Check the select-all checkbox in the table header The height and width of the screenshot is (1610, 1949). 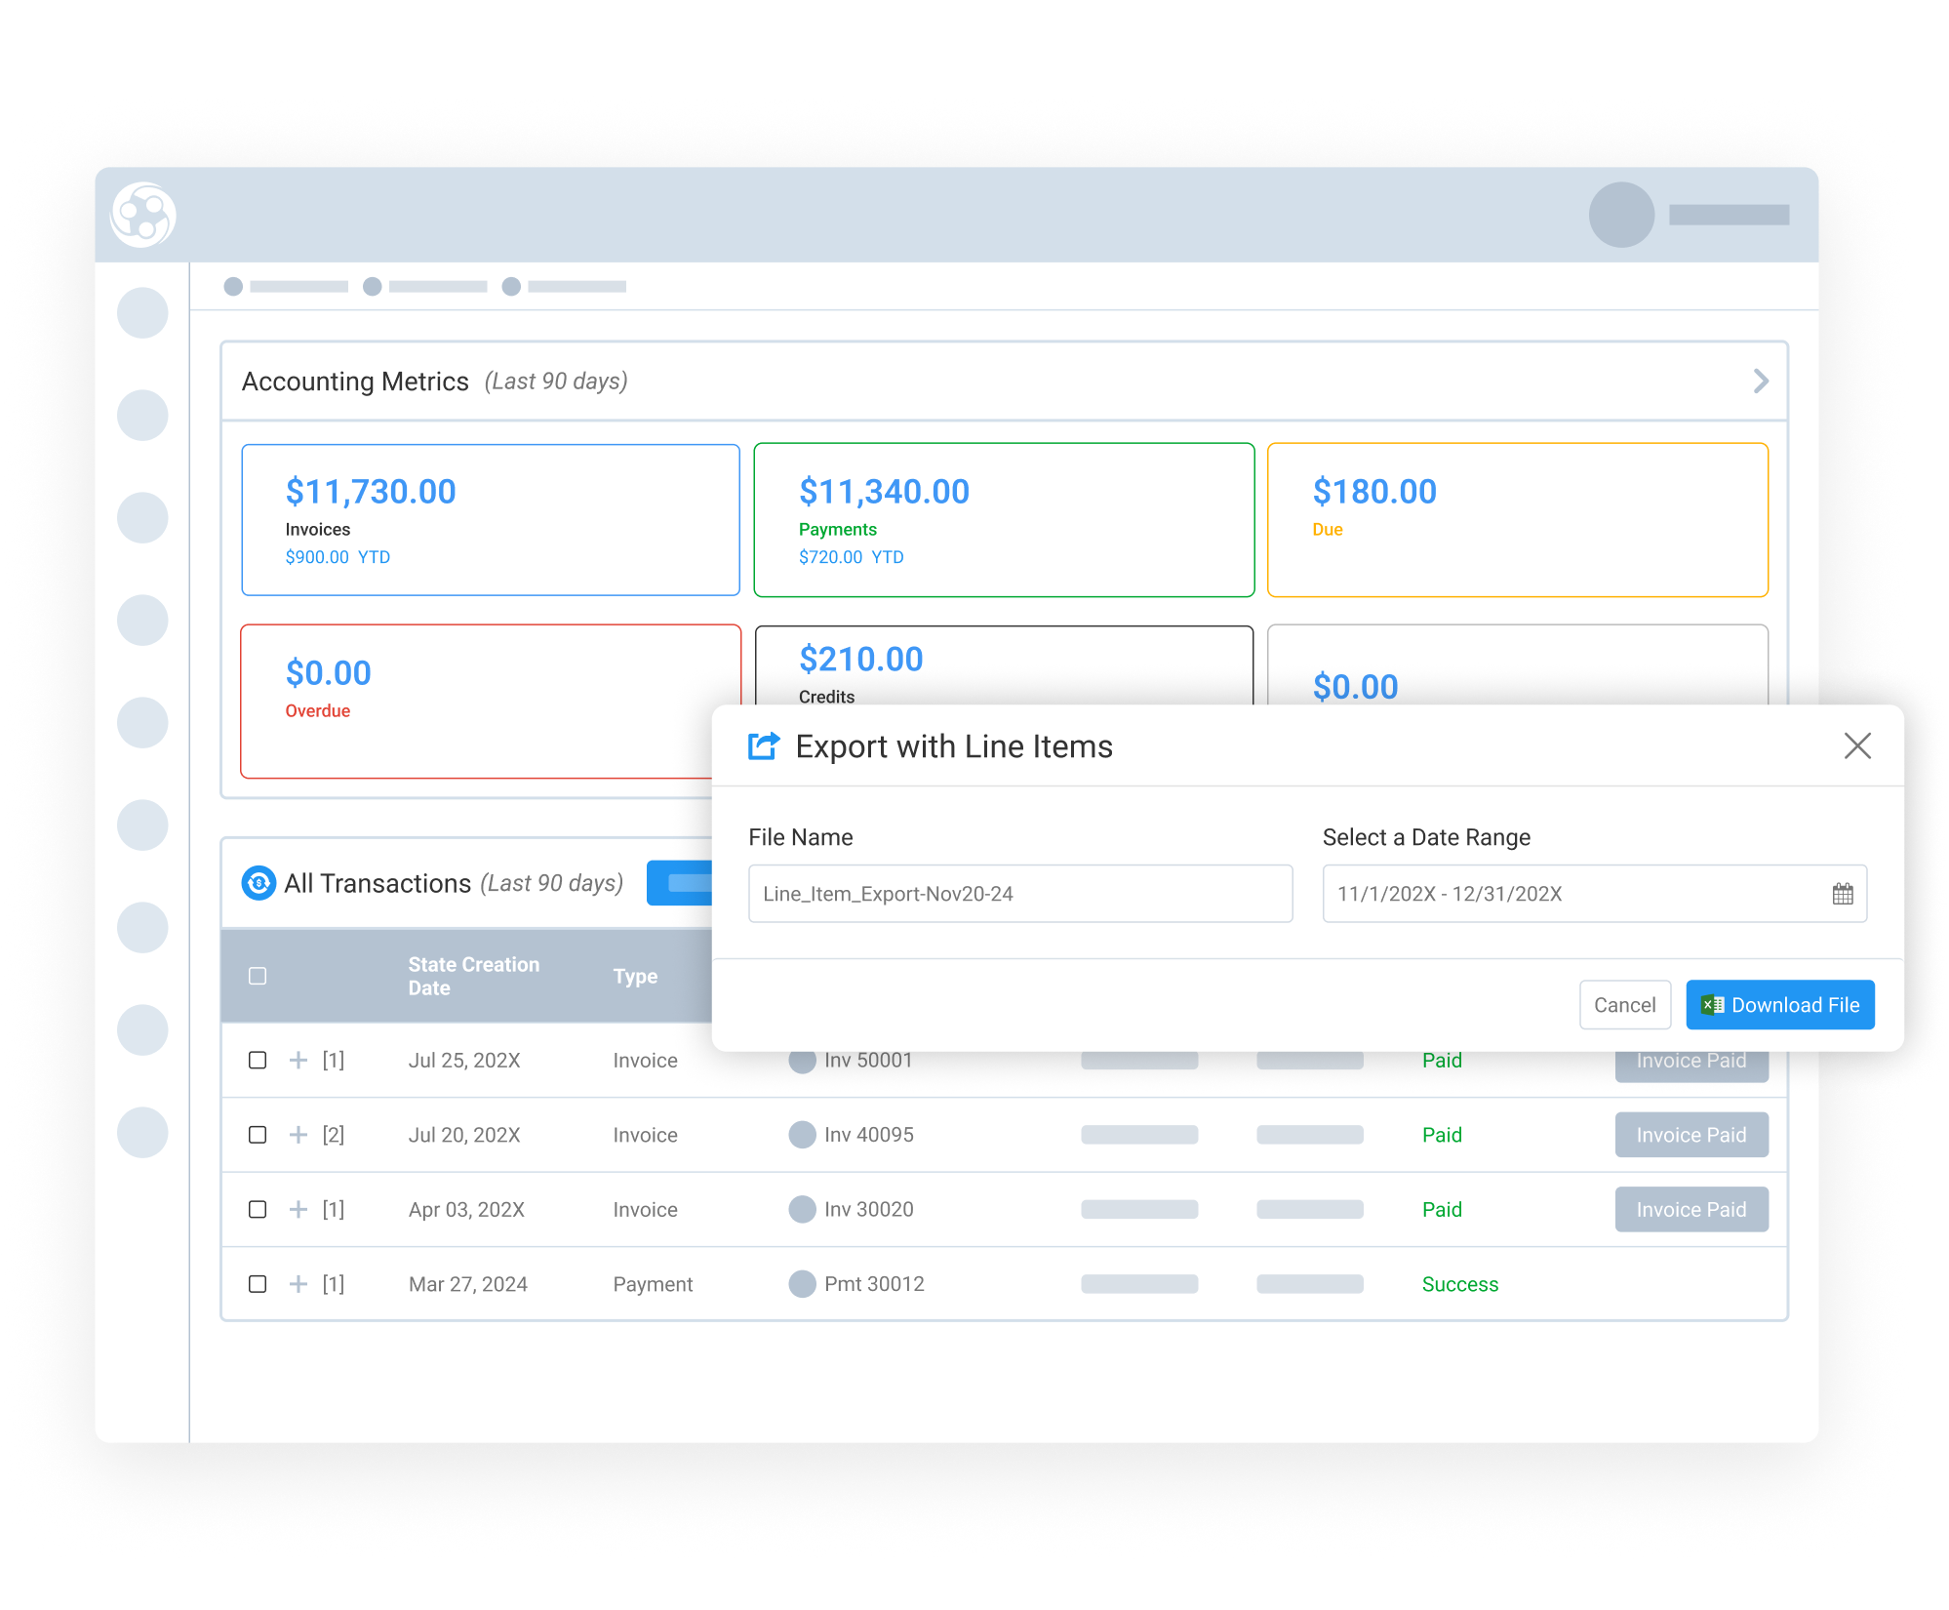coord(258,976)
